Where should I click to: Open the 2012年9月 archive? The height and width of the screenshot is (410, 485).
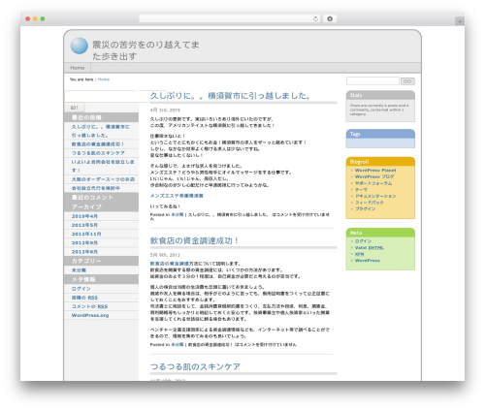coord(84,242)
